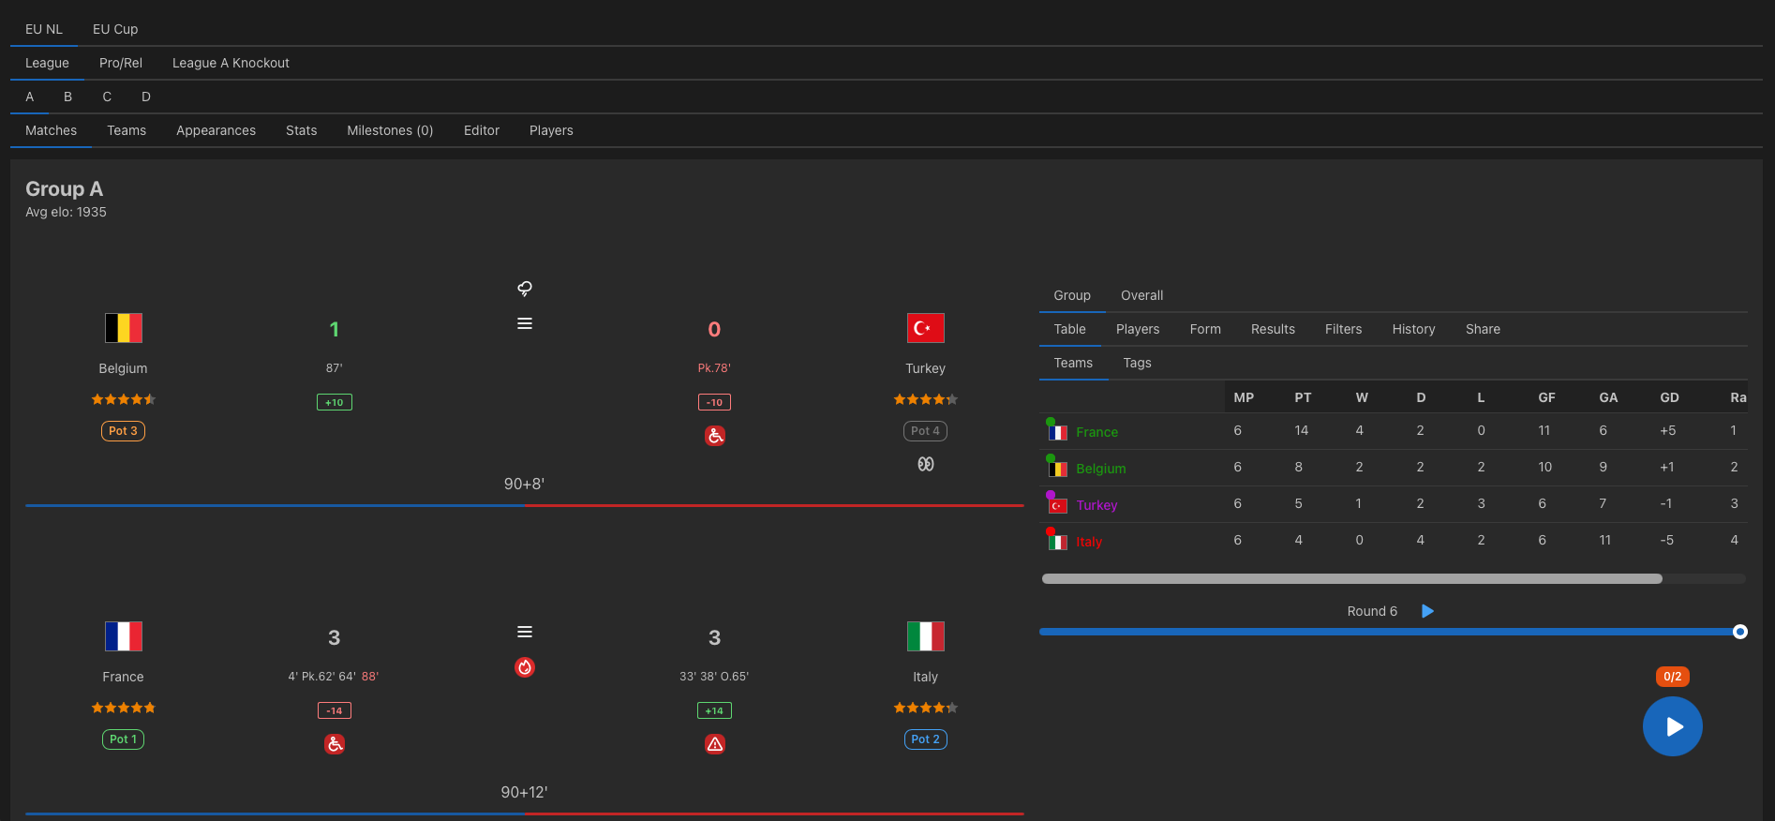
Task: Click Italy's red warning triangle icon
Action: 715,744
